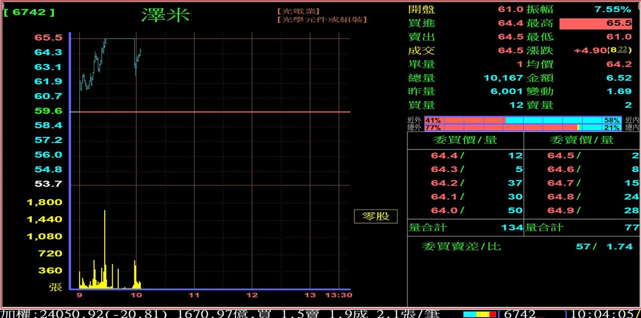The height and width of the screenshot is (318, 641).
Task: Select the 64.4 best bid price row
Action: [465, 155]
